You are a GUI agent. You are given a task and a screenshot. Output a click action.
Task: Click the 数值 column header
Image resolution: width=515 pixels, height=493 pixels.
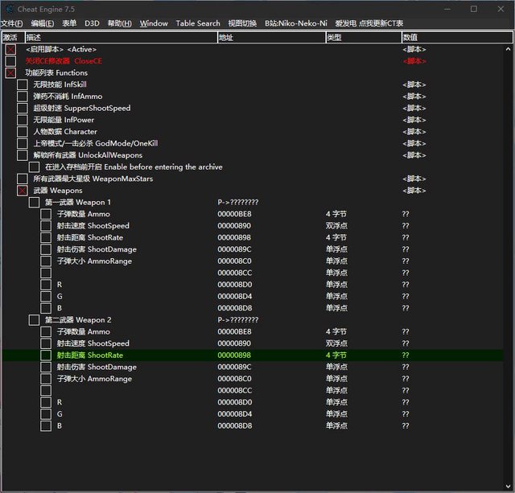coord(410,37)
